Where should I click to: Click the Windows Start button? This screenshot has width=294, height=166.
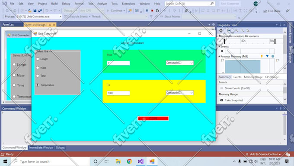pyautogui.click(x=5, y=161)
